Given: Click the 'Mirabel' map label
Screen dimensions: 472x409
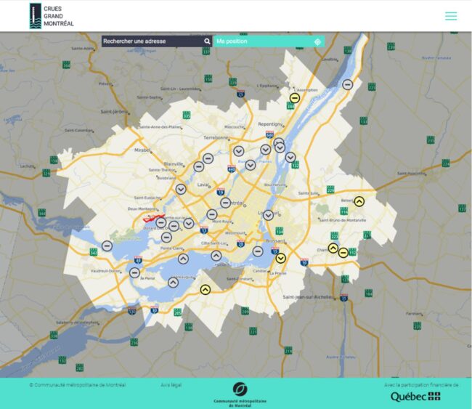Looking at the screenshot, I should [142, 150].
